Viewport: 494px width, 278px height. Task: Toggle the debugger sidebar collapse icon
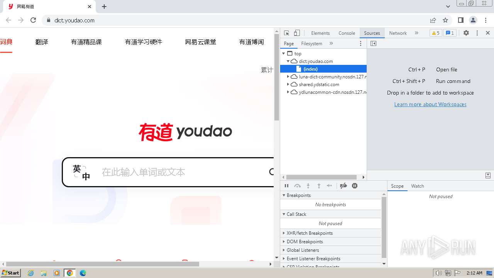coord(488,175)
